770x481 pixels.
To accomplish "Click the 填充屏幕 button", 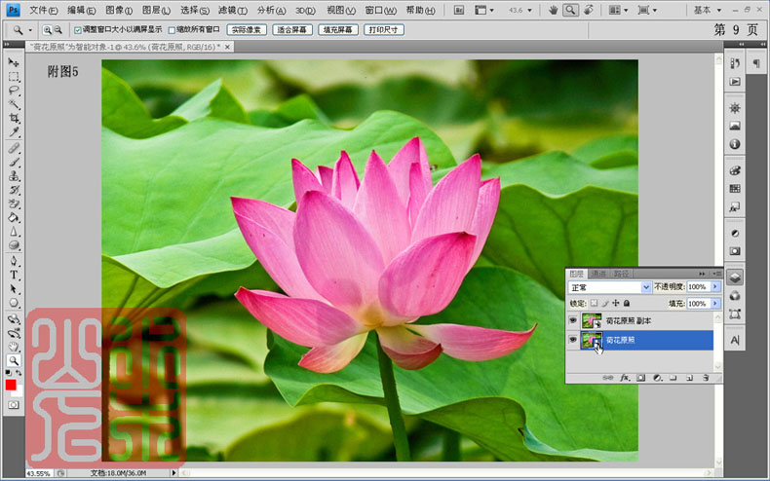I will 338,30.
